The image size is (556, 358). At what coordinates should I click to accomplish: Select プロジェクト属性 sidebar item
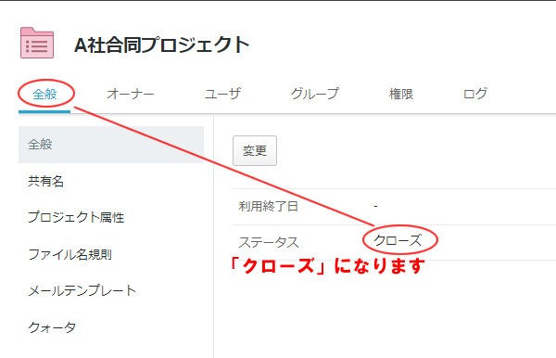pos(76,217)
